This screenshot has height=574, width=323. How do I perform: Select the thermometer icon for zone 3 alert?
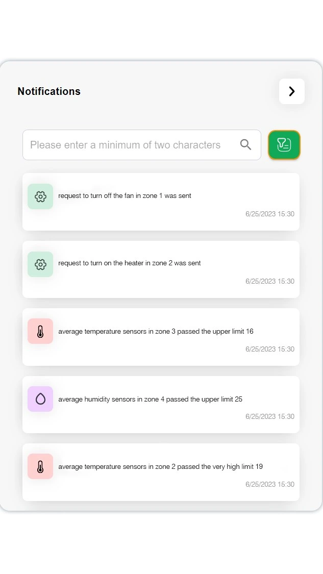40,332
